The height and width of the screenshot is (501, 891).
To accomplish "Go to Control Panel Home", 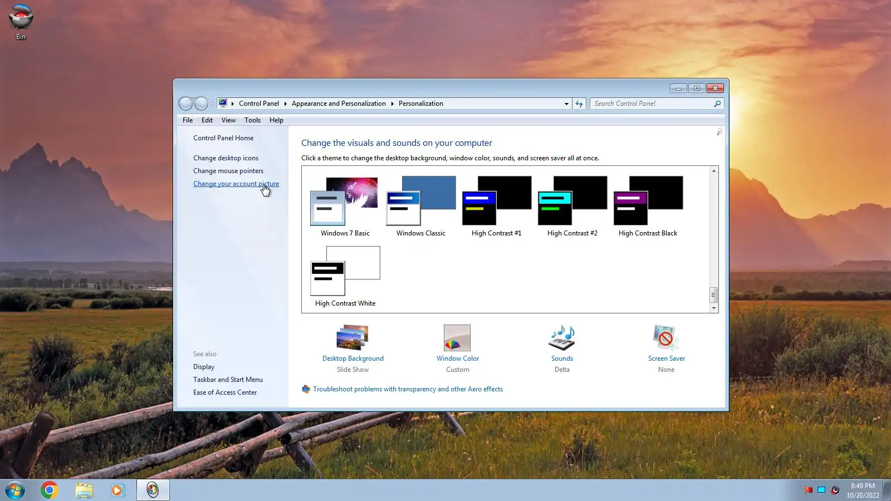I will (223, 138).
